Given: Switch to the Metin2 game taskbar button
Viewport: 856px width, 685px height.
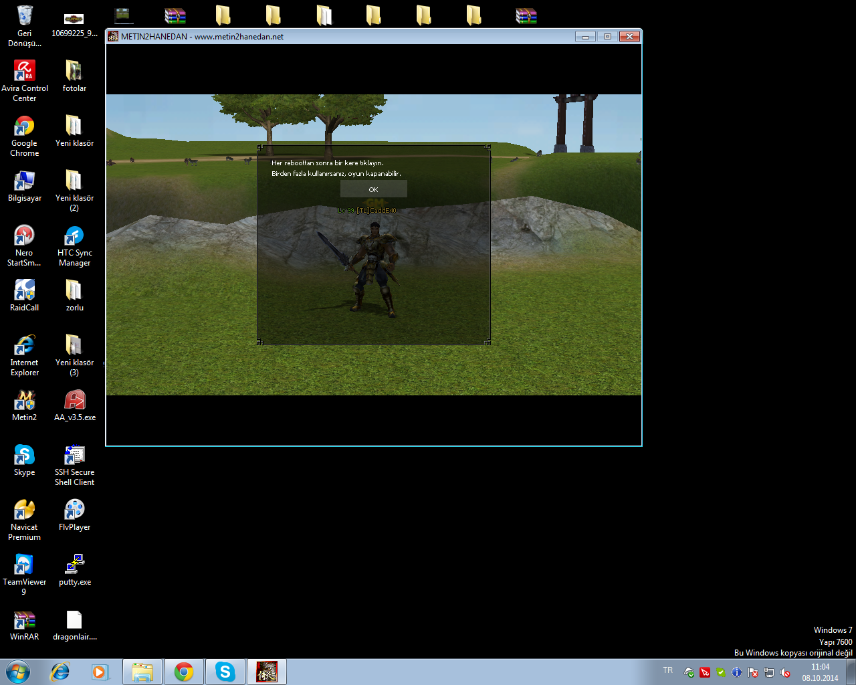Looking at the screenshot, I should click(267, 672).
